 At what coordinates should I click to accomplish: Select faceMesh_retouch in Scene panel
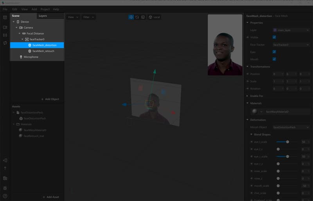tap(37, 51)
